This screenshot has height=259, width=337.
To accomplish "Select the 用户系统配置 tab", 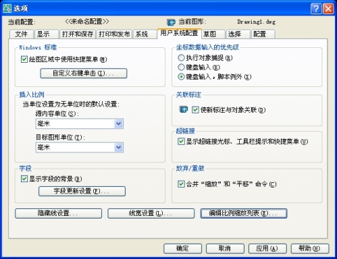I will click(x=179, y=34).
